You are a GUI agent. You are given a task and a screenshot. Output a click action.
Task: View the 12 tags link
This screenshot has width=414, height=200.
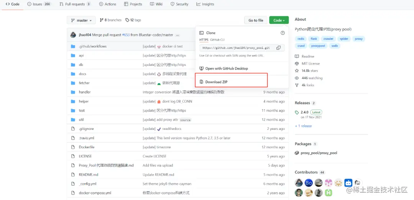click(x=133, y=20)
